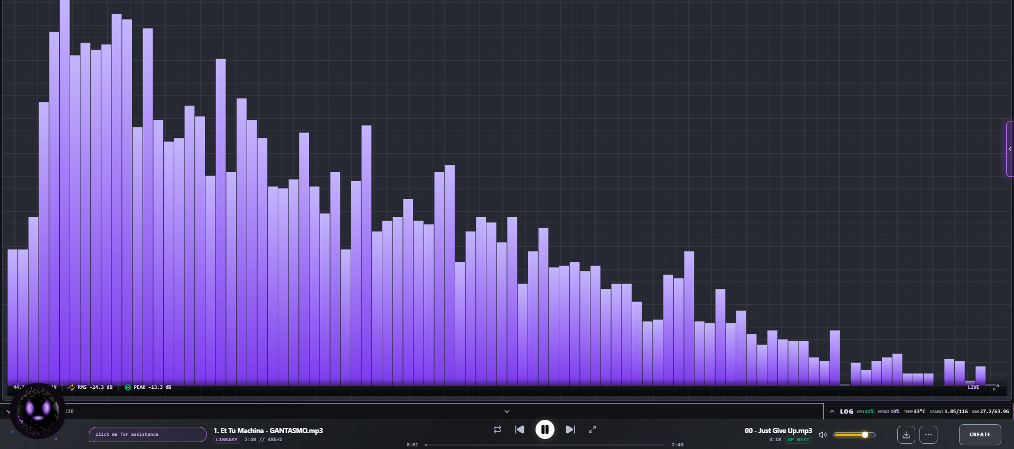Click the RMS lightning bolt icon

tap(72, 387)
